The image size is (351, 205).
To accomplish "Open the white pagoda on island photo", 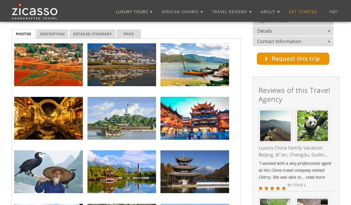I will coord(122,118).
